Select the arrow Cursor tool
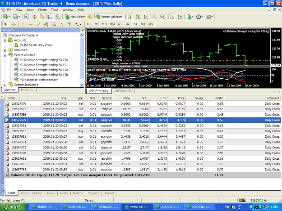This screenshot has width=282, height=211. coord(5,24)
